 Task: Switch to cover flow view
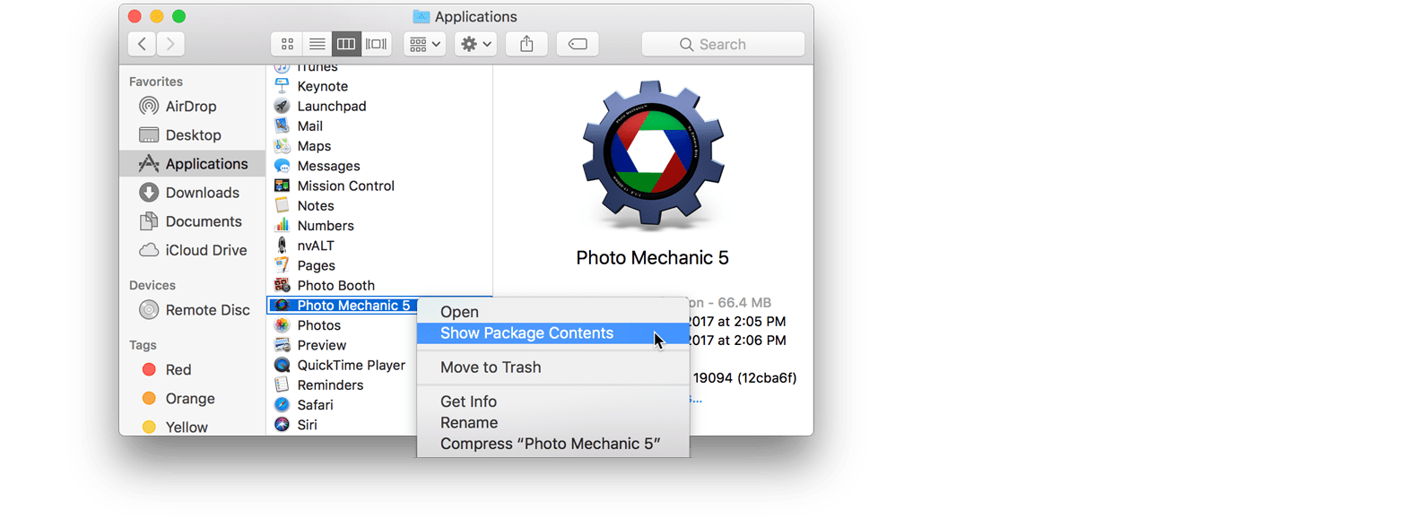coord(377,44)
